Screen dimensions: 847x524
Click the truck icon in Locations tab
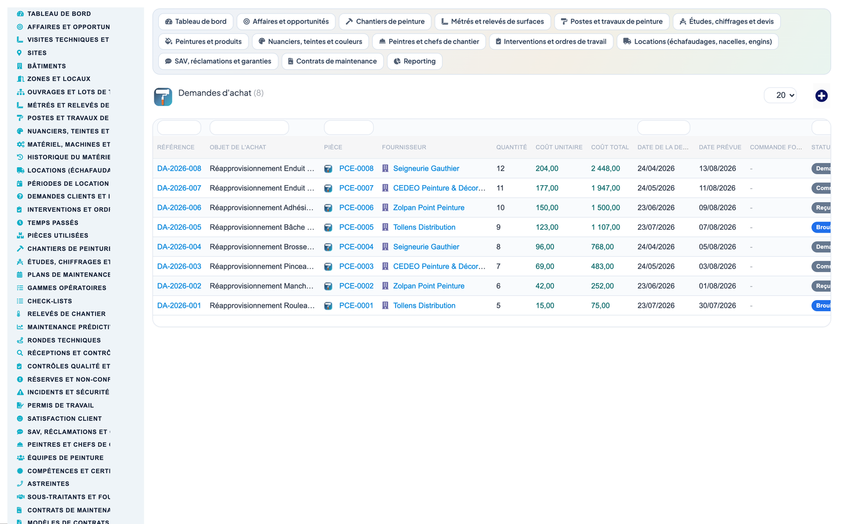point(627,42)
